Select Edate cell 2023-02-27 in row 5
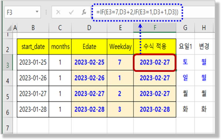The width and height of the screenshot is (222, 140). pyautogui.click(x=89, y=94)
